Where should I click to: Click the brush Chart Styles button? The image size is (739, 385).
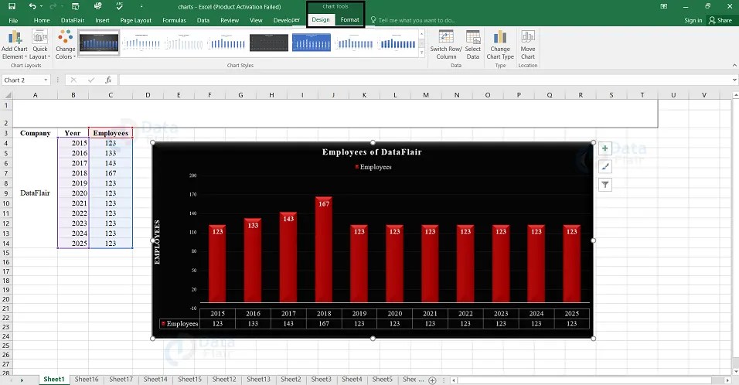605,166
